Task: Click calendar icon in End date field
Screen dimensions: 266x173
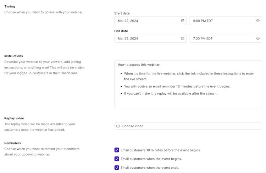Action: point(183,38)
